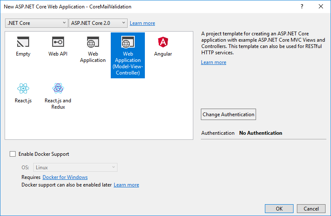Open Learn more link about Docker support
331x216 pixels.
[x=126, y=185]
